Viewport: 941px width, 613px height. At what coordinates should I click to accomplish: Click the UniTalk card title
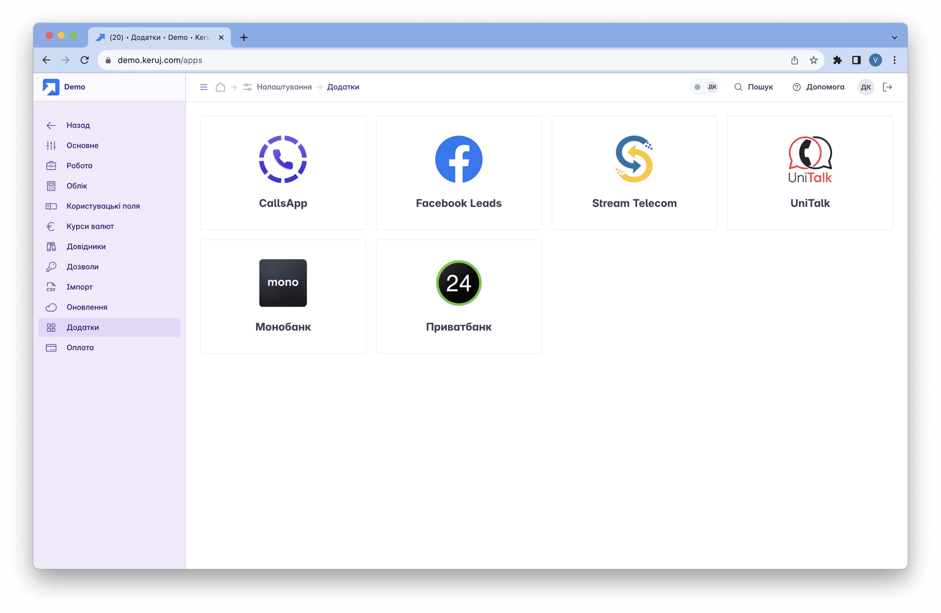(810, 203)
